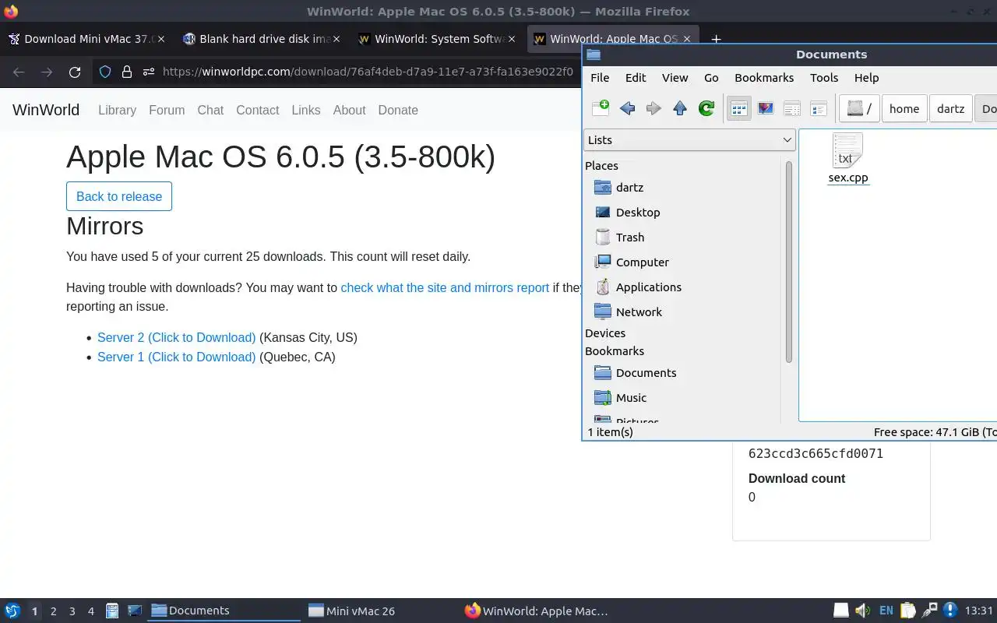Switch file manager to compact list view

point(792,108)
